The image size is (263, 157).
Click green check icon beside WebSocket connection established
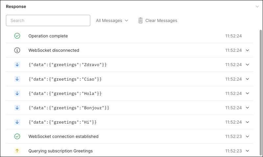17,136
